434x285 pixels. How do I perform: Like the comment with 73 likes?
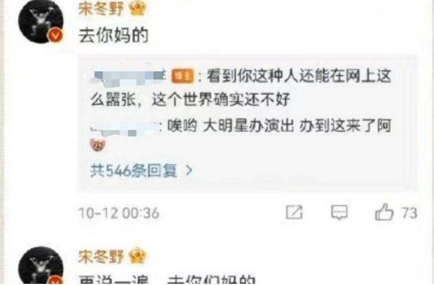[384, 212]
